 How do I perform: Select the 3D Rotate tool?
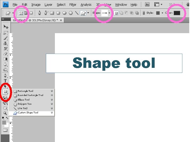[5, 98]
